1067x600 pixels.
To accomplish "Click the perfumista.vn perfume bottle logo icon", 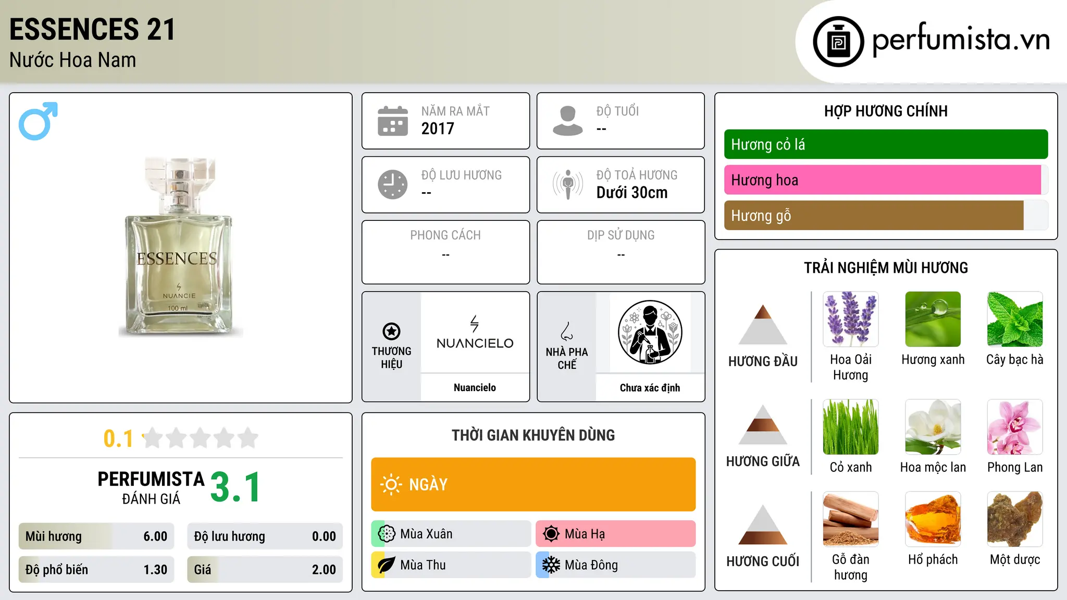I will (x=838, y=42).
